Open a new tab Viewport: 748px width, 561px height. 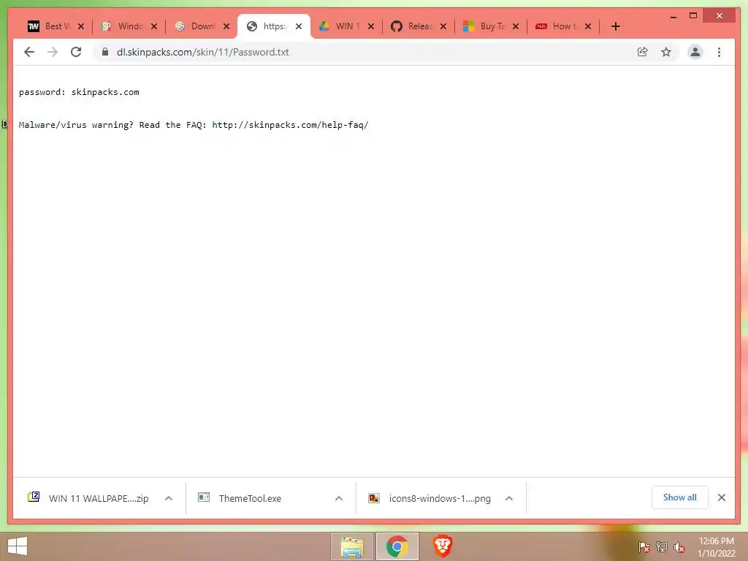click(x=616, y=26)
